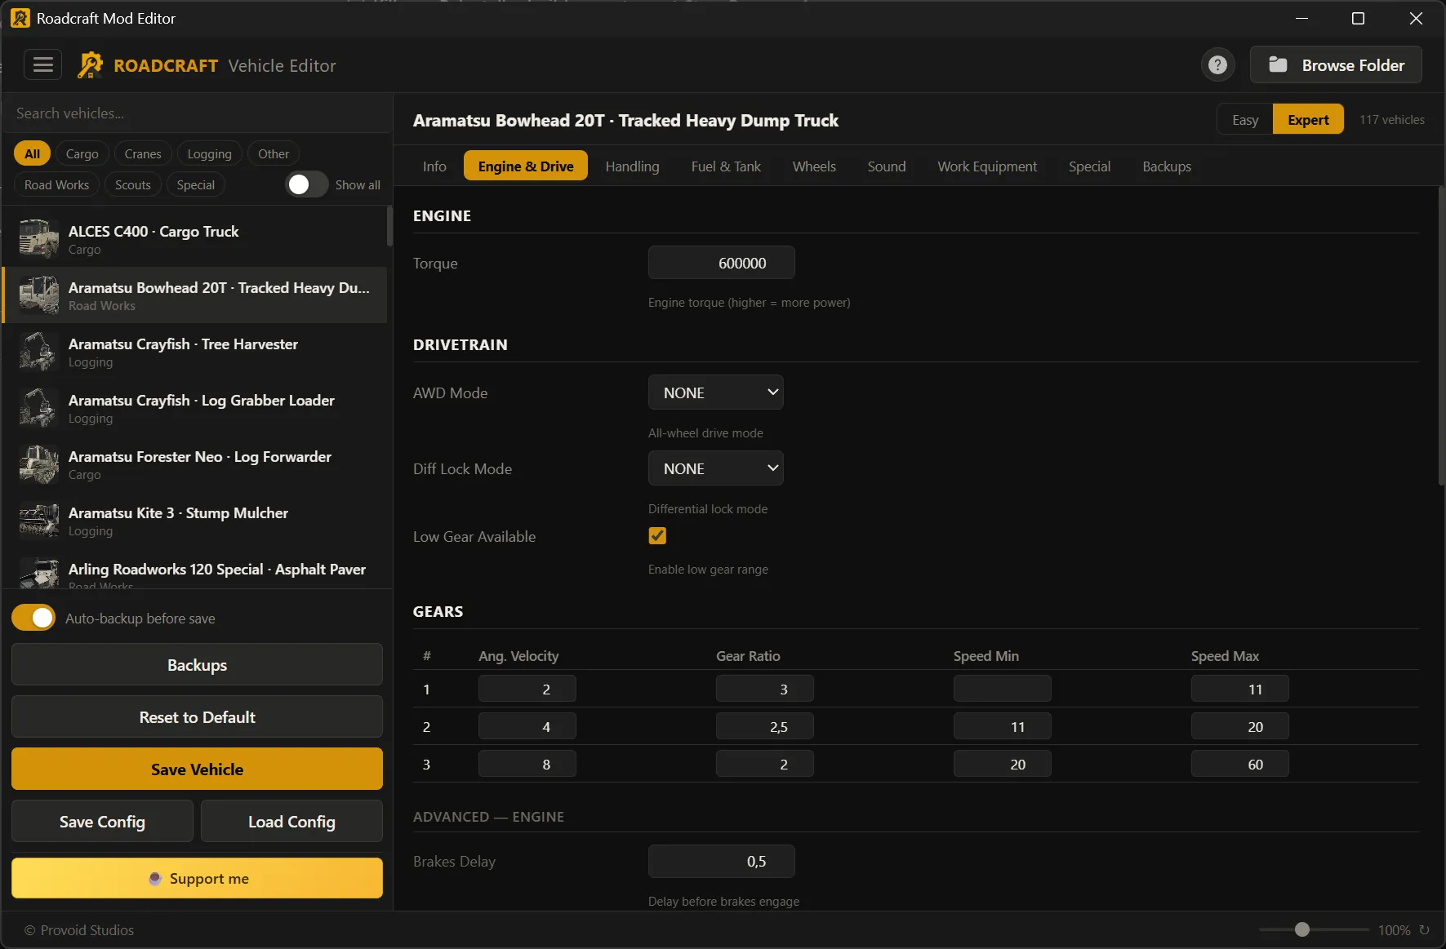Open the Info tab

click(x=434, y=166)
